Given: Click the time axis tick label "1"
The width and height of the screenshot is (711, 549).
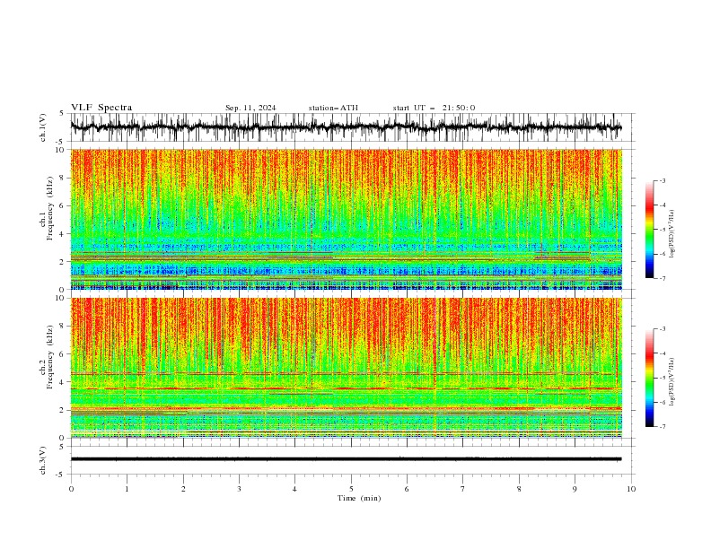Looking at the screenshot, I should [127, 489].
